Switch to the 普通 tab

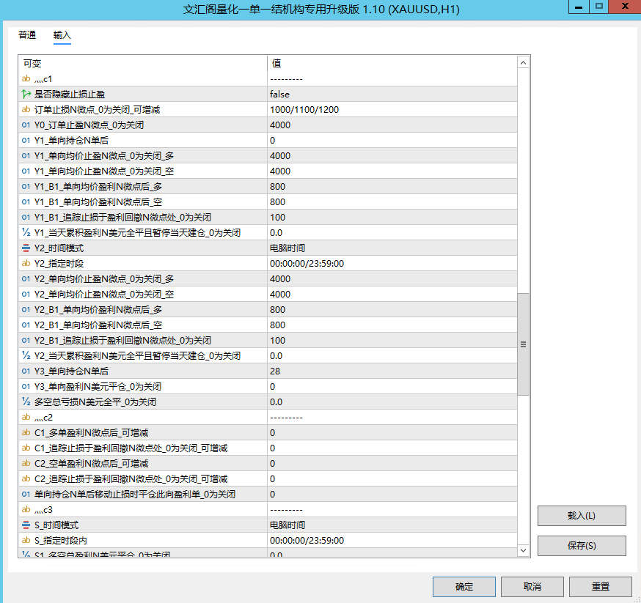point(27,35)
